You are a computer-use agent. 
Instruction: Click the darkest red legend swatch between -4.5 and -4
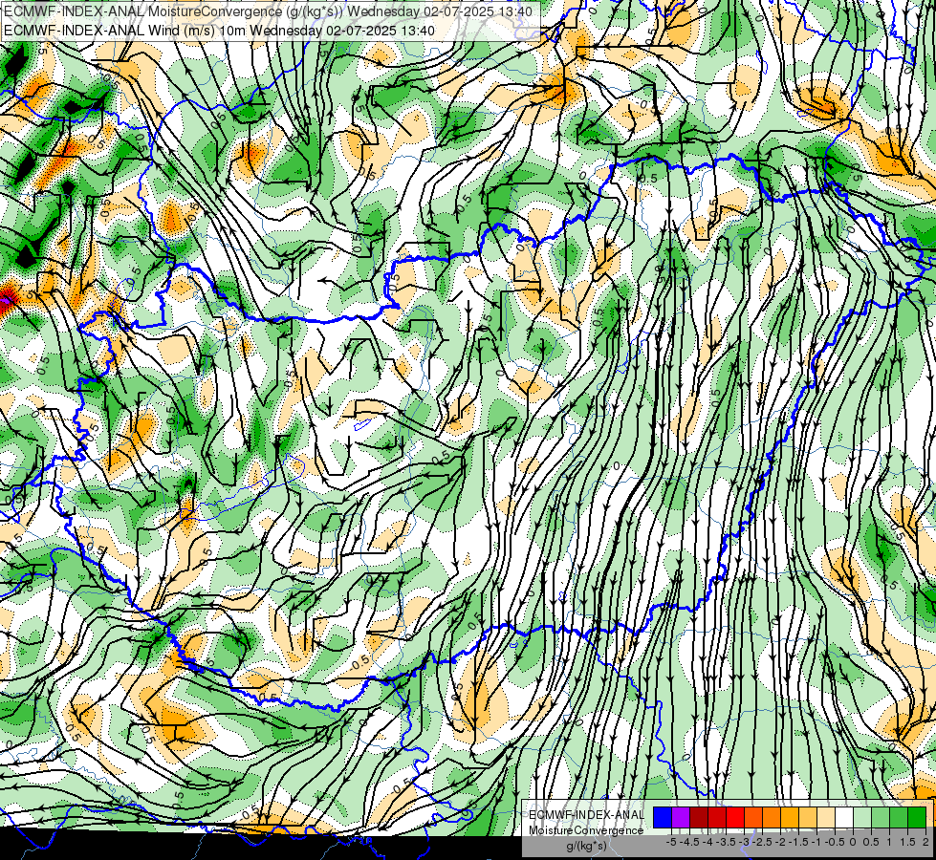pyautogui.click(x=699, y=818)
